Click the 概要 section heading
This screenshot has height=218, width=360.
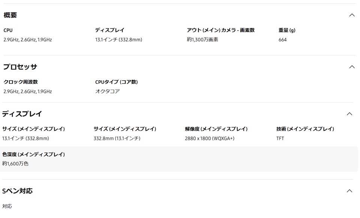[10, 15]
